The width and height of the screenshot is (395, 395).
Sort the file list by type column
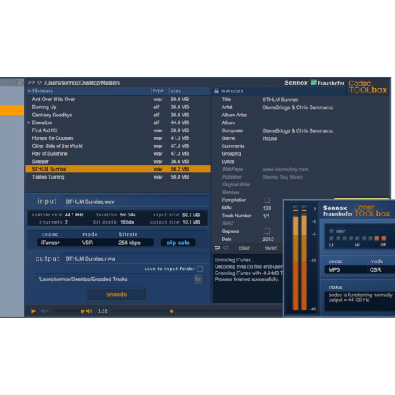tap(160, 91)
